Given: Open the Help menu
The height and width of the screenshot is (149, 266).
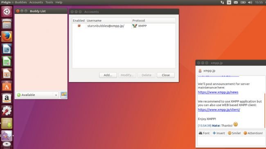Looking at the screenshot, I should [x=59, y=2].
